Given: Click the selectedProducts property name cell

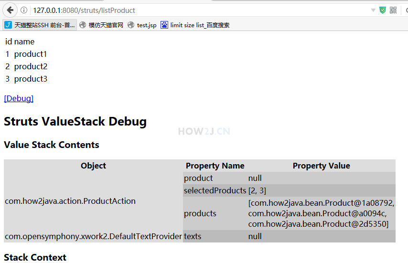Looking at the screenshot, I should pyautogui.click(x=215, y=190).
